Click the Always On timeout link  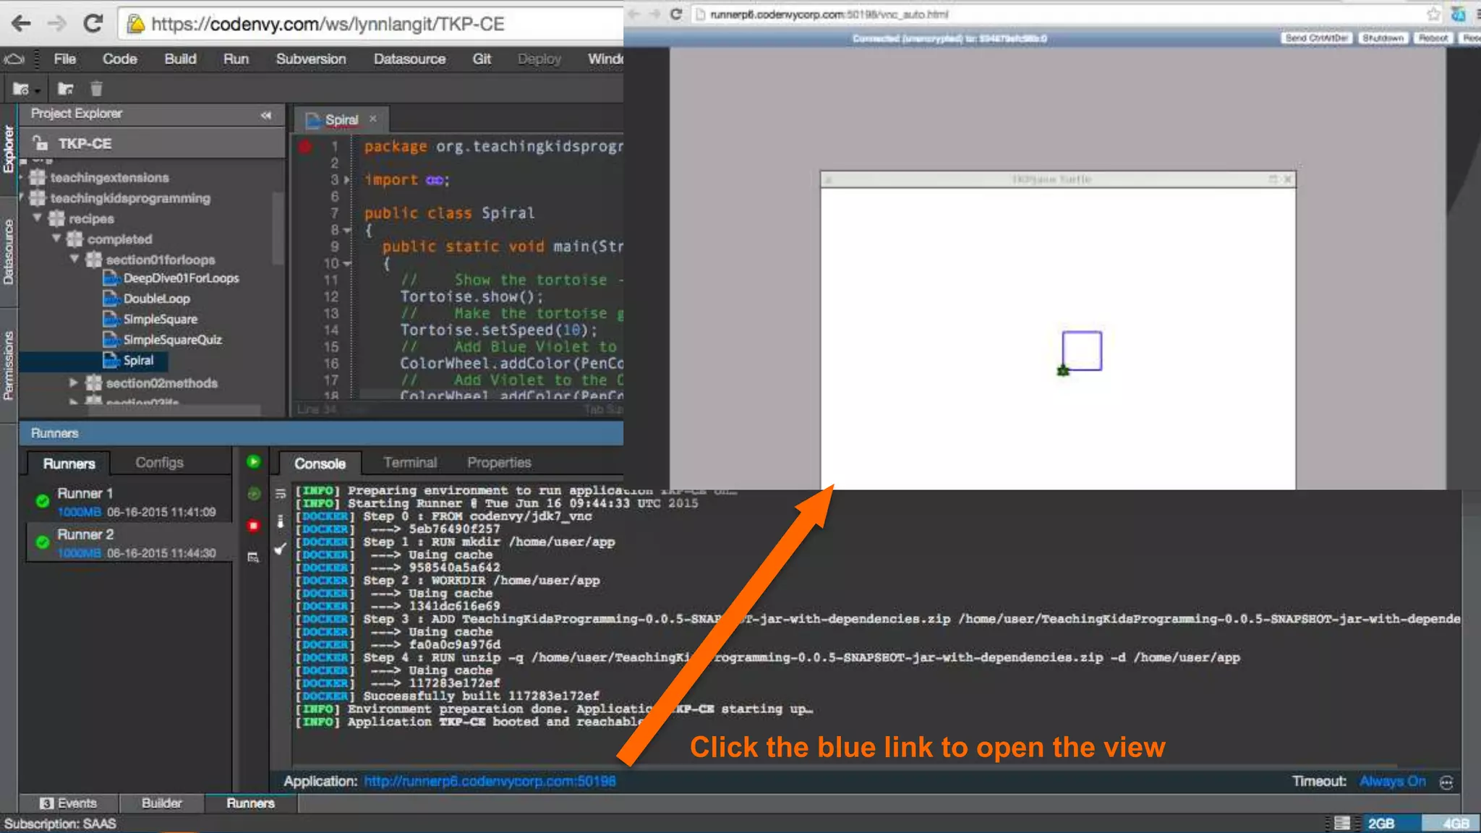pyautogui.click(x=1392, y=782)
